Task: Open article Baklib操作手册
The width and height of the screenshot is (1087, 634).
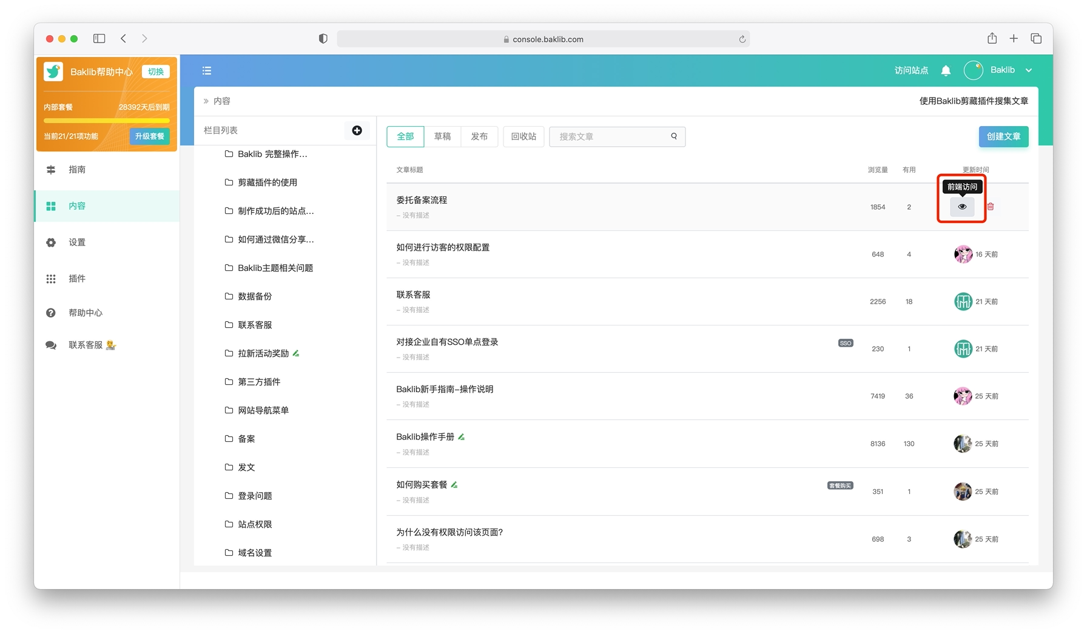Action: pos(425,436)
